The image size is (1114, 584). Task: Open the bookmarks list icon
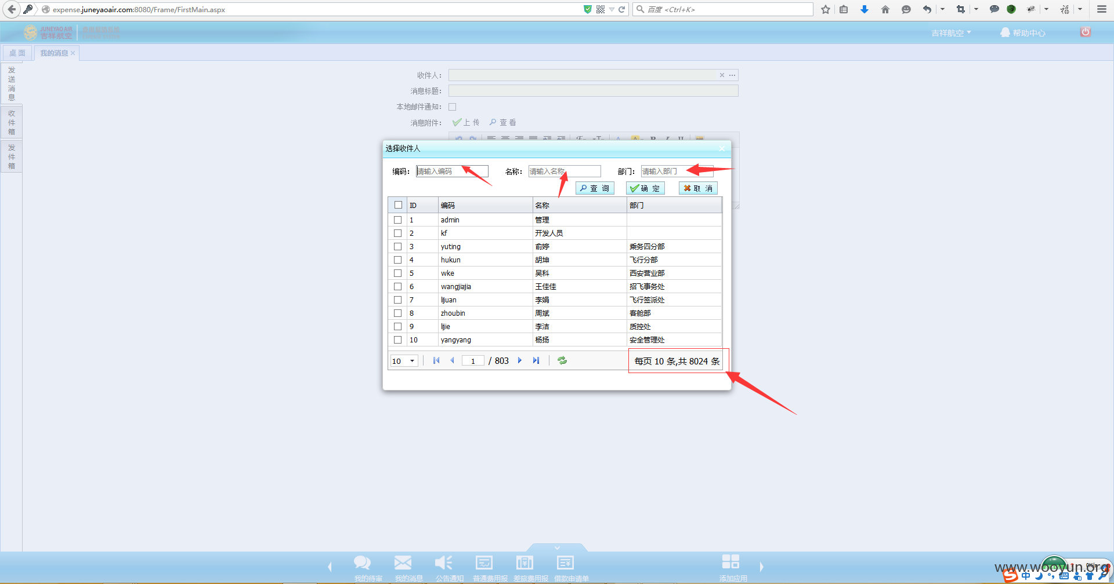[844, 9]
